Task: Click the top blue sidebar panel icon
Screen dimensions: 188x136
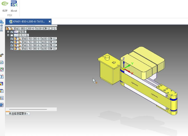Action: (2, 22)
